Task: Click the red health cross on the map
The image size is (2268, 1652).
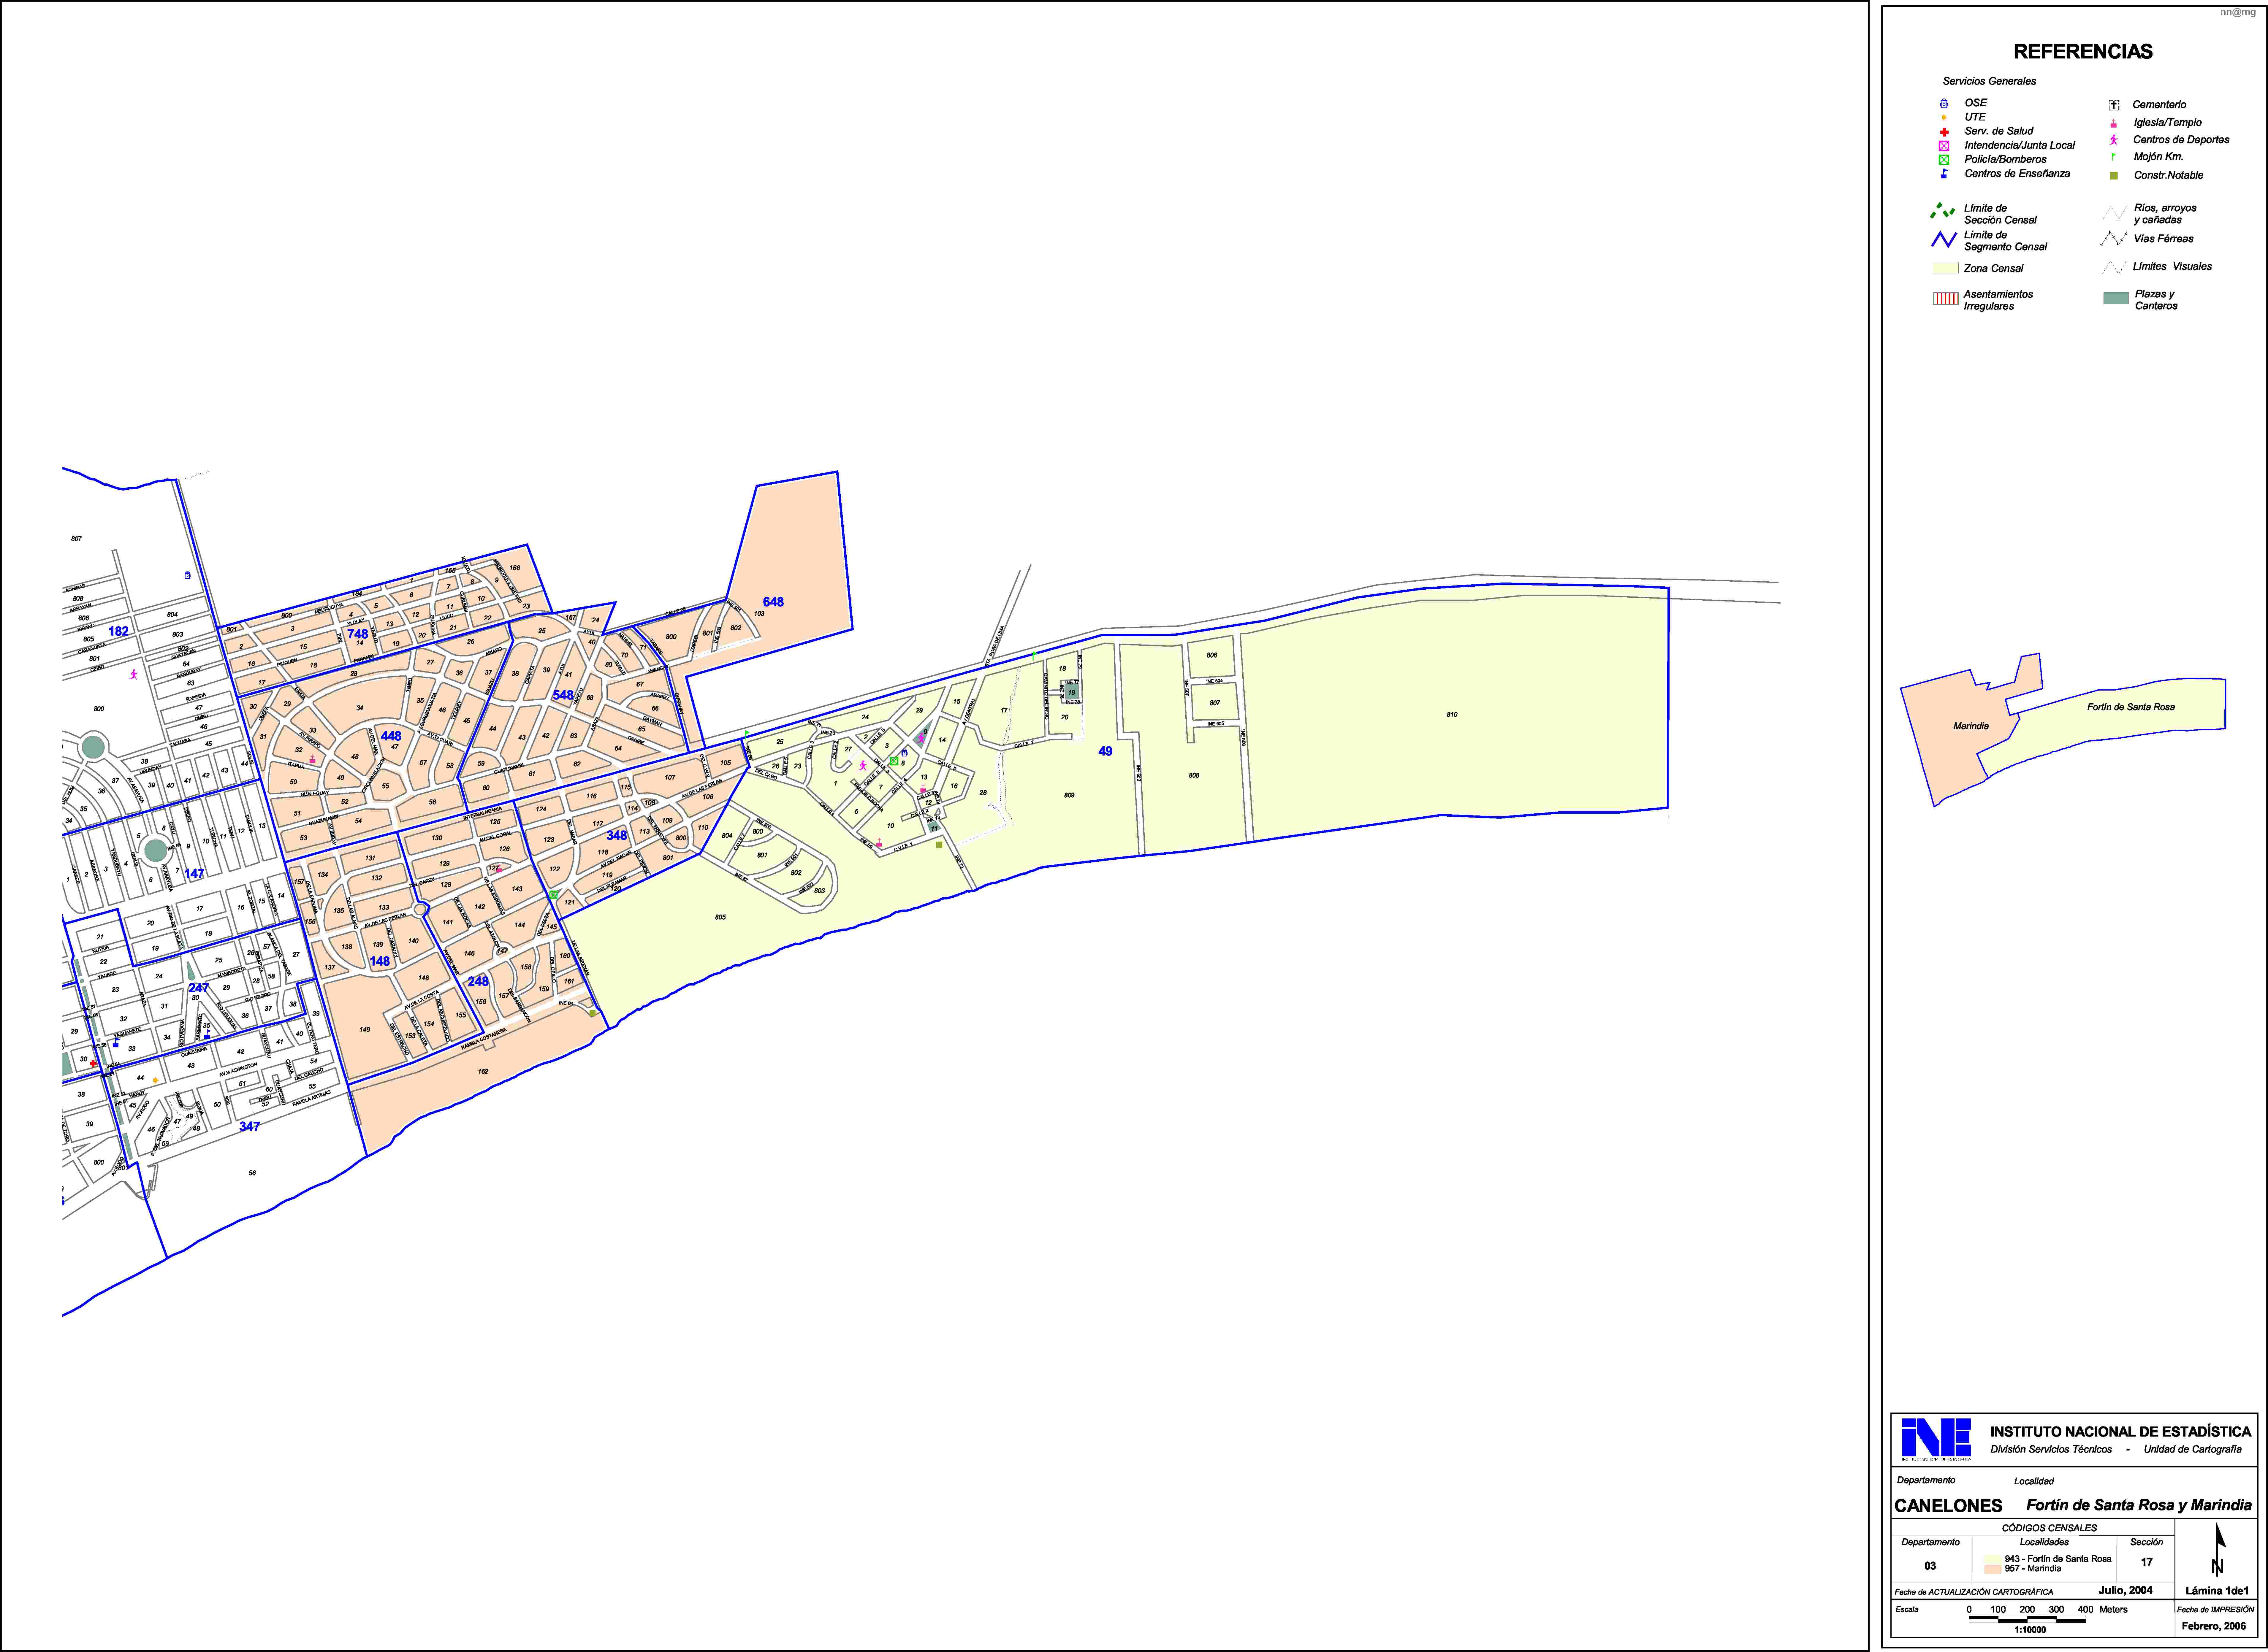Action: [x=93, y=1064]
